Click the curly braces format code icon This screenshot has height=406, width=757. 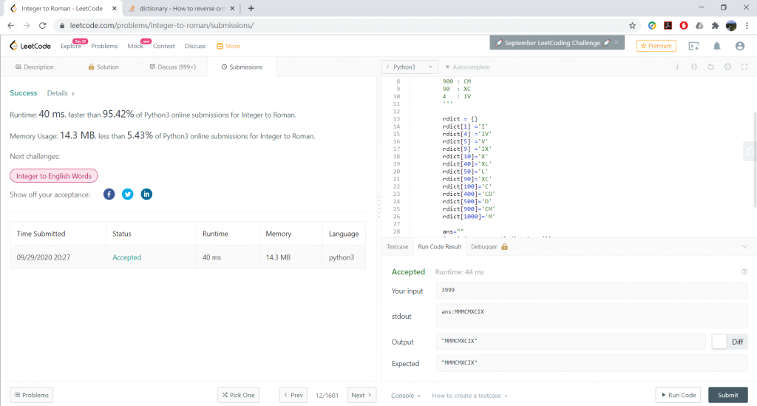tap(693, 67)
